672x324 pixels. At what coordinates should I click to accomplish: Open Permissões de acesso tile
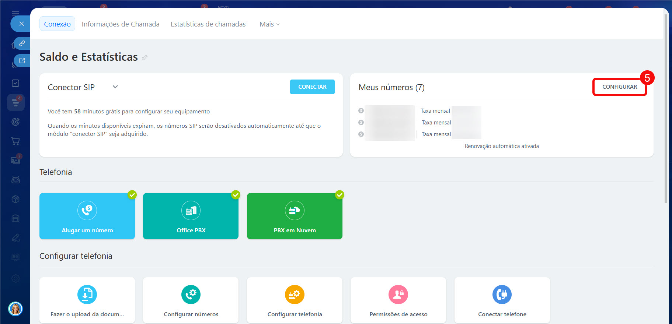coord(398,300)
